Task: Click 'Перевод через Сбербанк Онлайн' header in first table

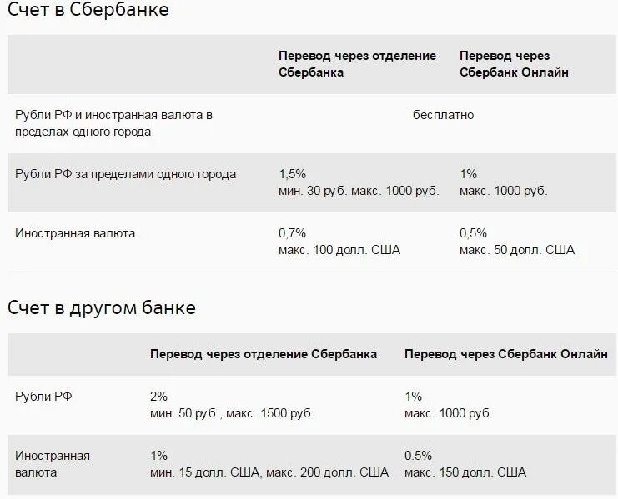Action: [514, 64]
